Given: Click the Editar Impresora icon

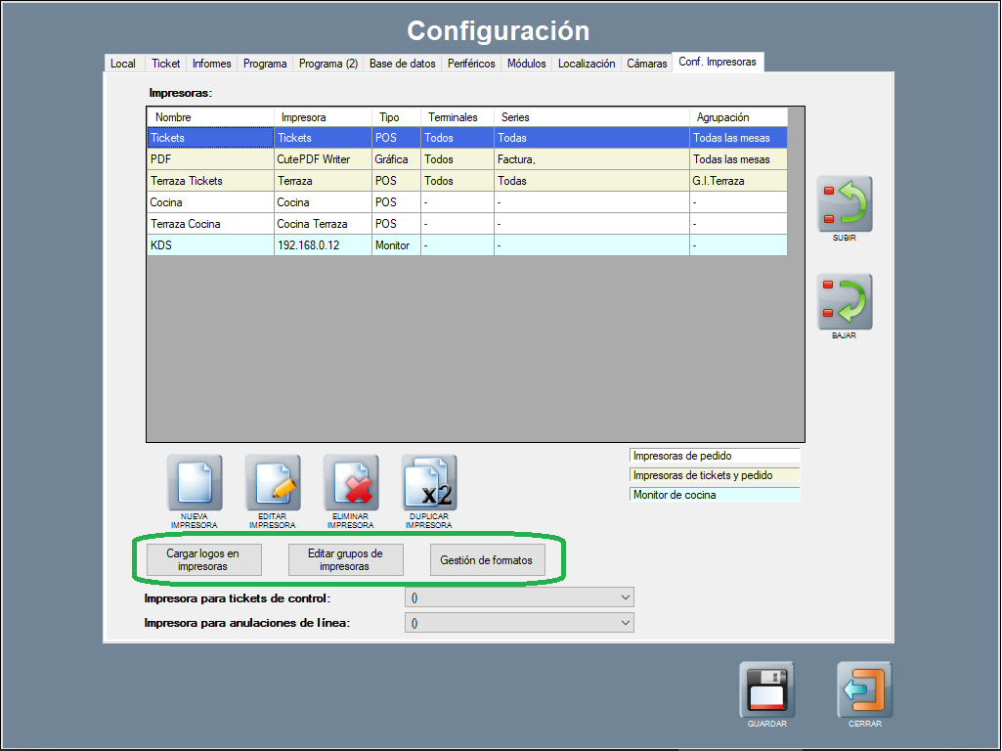Looking at the screenshot, I should 272,483.
